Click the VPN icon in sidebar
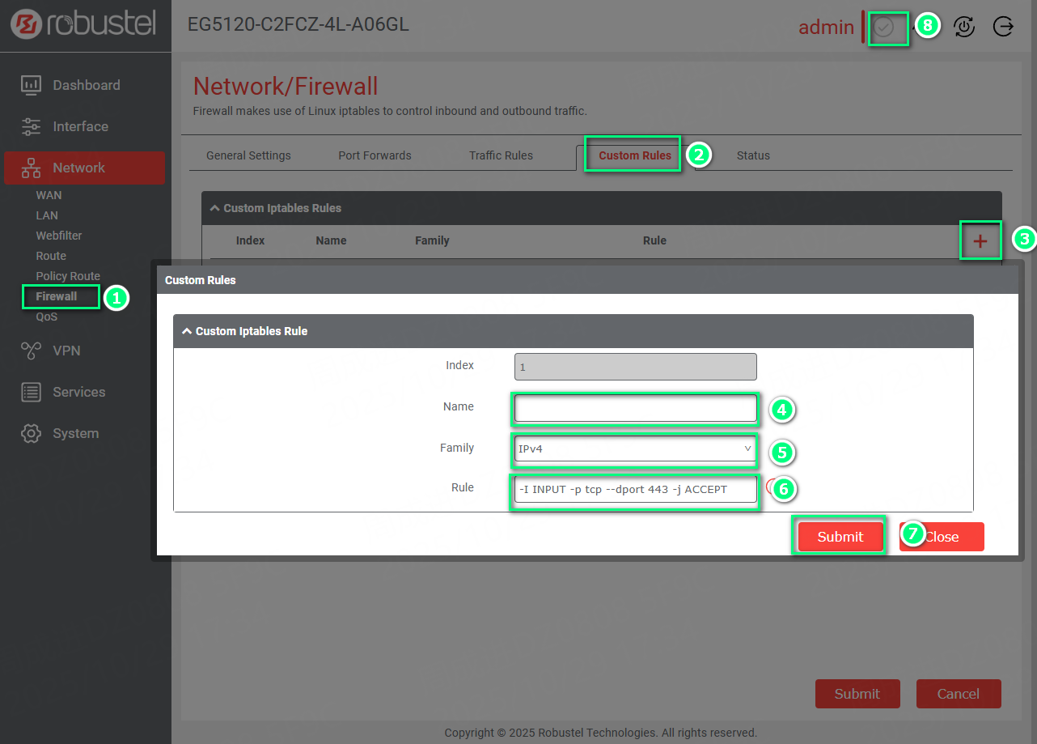1037x744 pixels. pos(31,351)
